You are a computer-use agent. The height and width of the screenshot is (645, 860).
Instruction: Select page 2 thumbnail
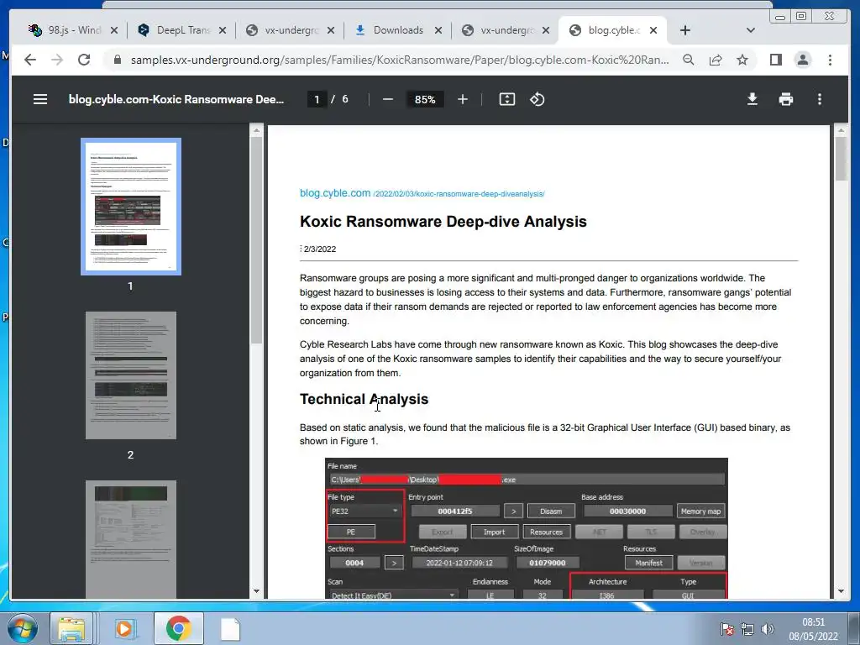click(130, 375)
